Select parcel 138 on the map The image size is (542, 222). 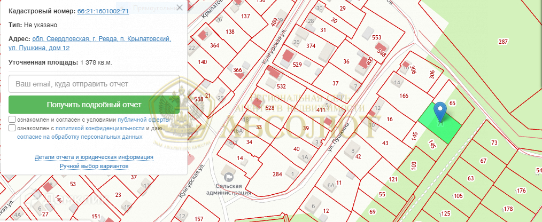pos(229,31)
